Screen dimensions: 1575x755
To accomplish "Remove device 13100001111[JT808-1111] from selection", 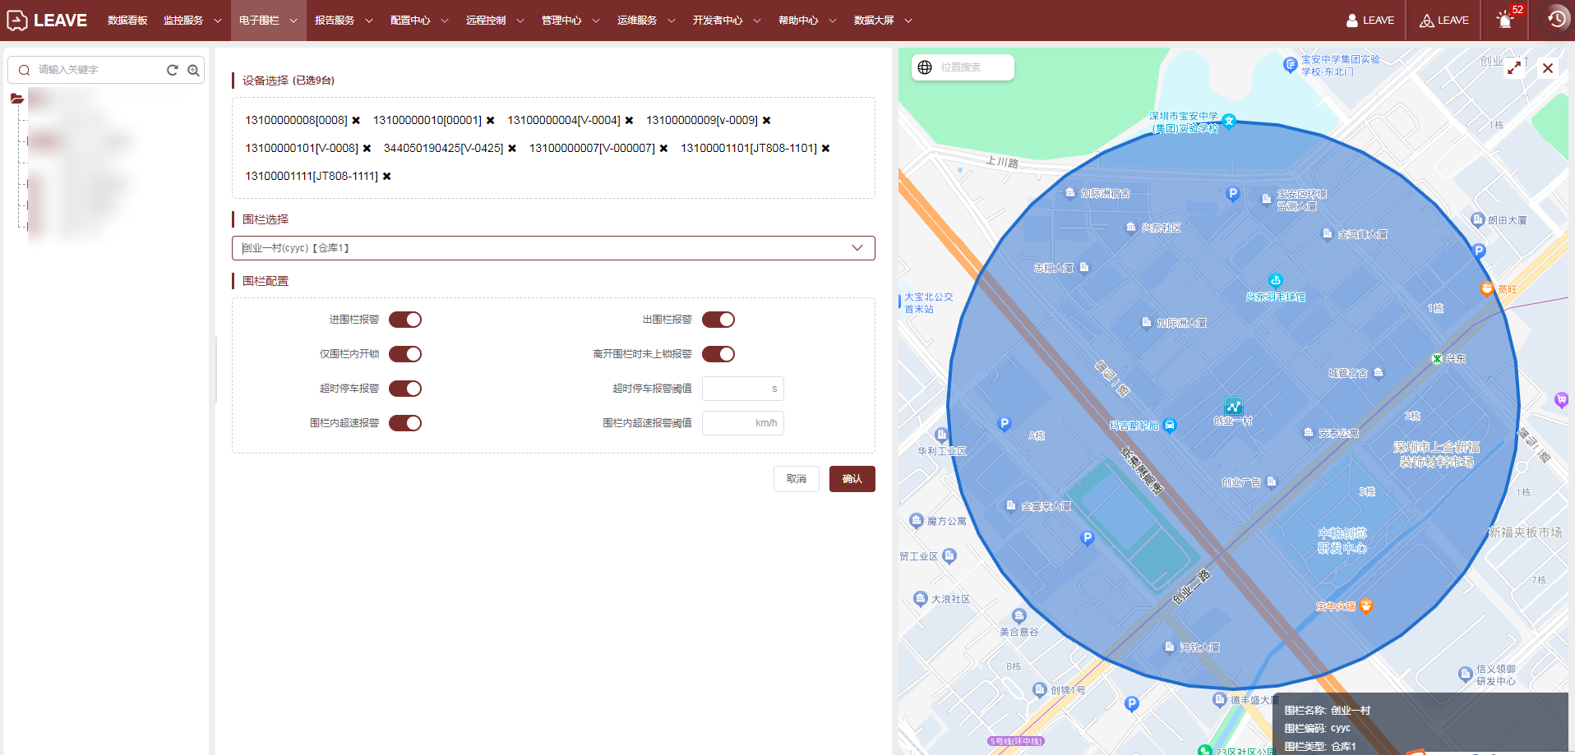I will [x=387, y=177].
